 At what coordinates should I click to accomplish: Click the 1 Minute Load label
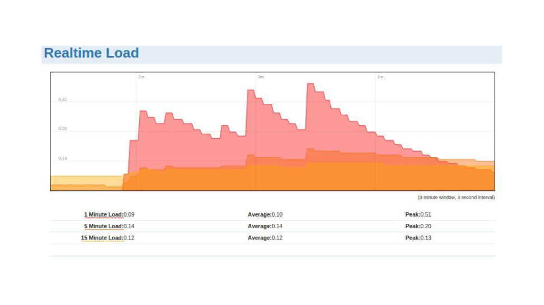coord(104,215)
